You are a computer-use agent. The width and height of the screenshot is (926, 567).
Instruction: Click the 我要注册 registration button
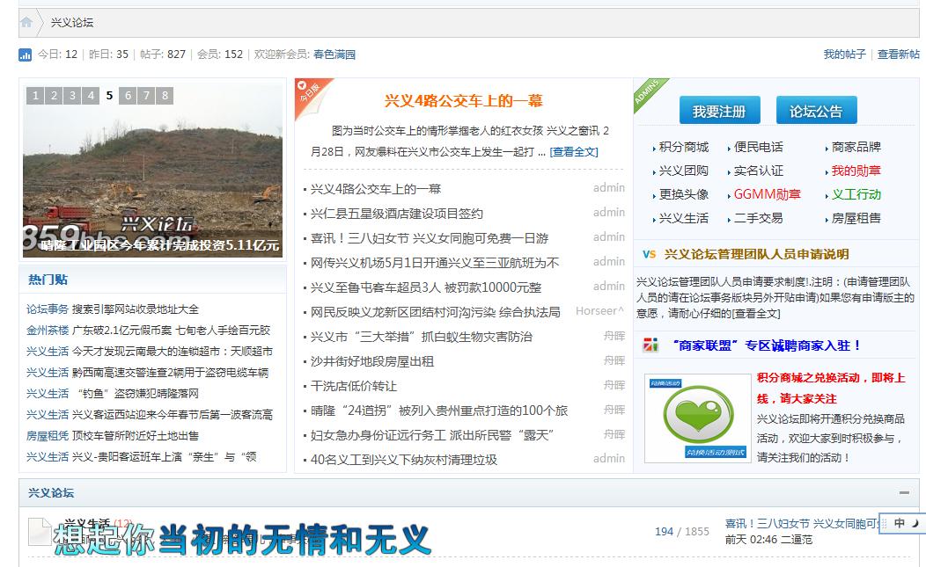(x=718, y=110)
